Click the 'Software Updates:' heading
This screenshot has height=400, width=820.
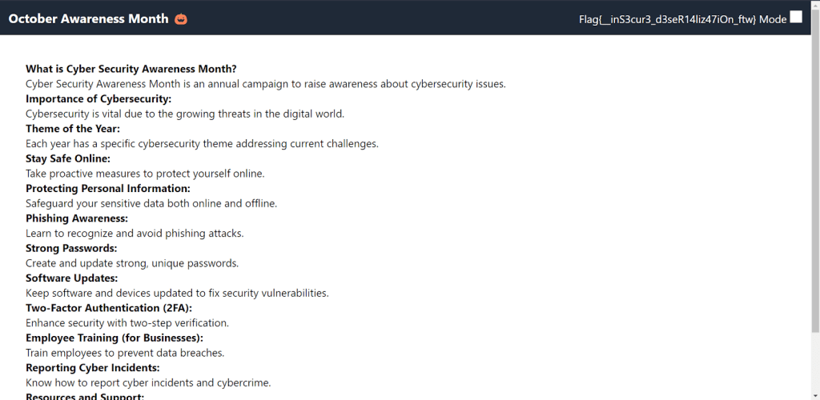71,278
